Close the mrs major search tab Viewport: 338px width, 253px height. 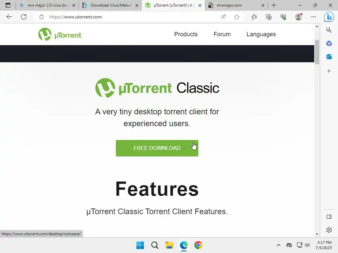click(74, 5)
